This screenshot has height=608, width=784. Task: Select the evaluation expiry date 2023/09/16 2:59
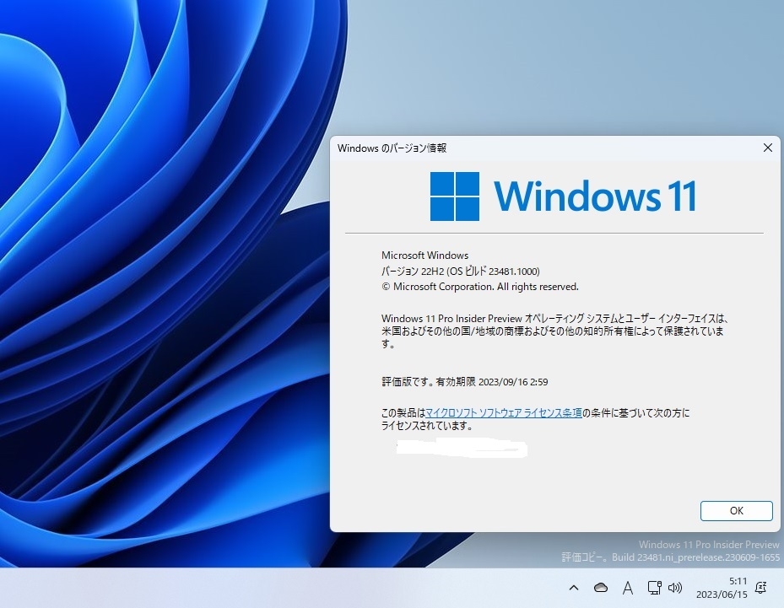513,382
